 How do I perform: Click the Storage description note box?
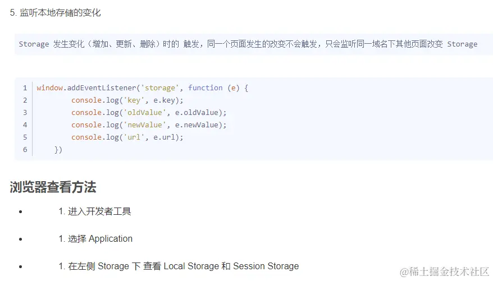[248, 44]
